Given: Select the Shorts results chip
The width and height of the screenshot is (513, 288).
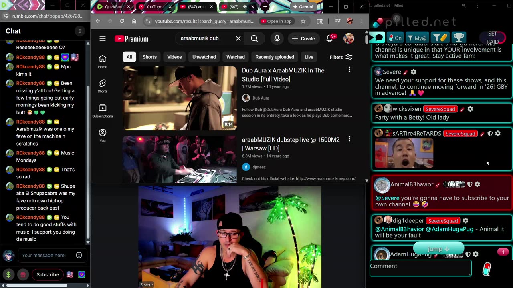Looking at the screenshot, I should pos(149,57).
